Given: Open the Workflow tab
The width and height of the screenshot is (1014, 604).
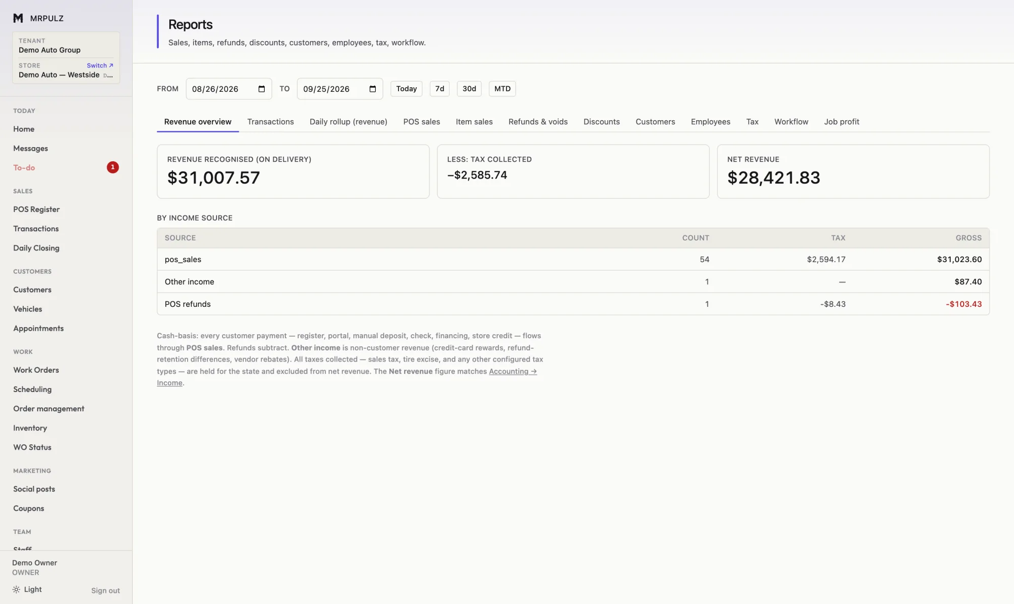Looking at the screenshot, I should click(x=791, y=122).
